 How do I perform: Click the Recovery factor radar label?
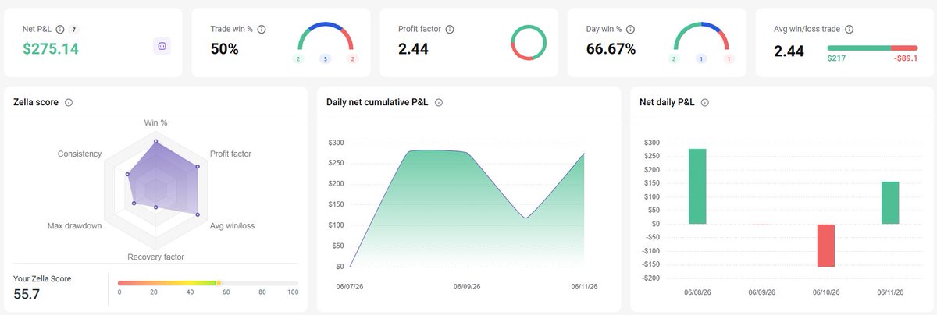[155, 257]
